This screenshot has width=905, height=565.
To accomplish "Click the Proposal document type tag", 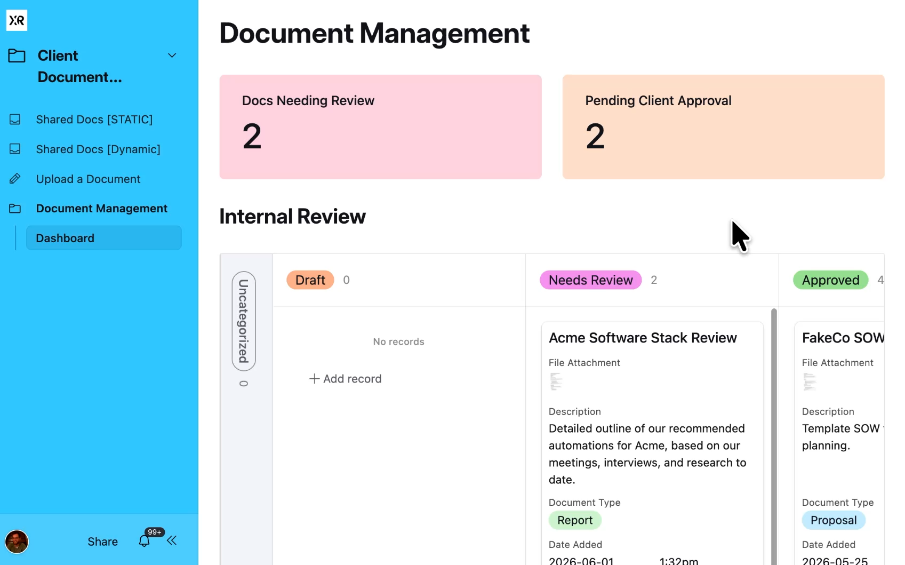I will point(834,520).
